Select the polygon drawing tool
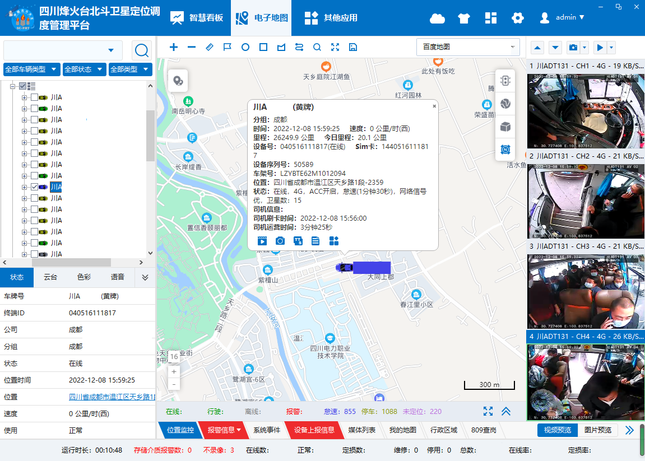Viewport: 645px width, 461px height. coord(281,47)
